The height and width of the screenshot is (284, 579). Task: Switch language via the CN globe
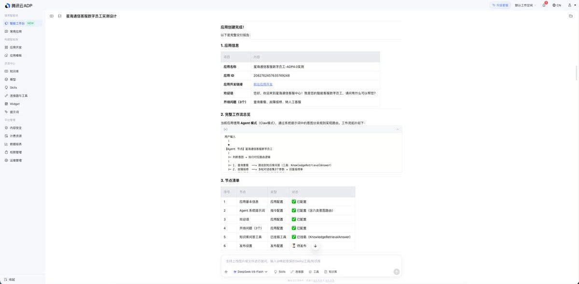[556, 5]
